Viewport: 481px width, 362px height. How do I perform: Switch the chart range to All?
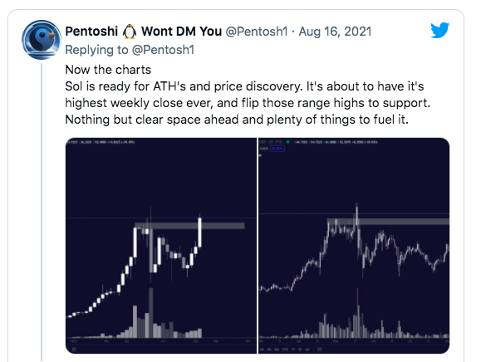click(307, 350)
